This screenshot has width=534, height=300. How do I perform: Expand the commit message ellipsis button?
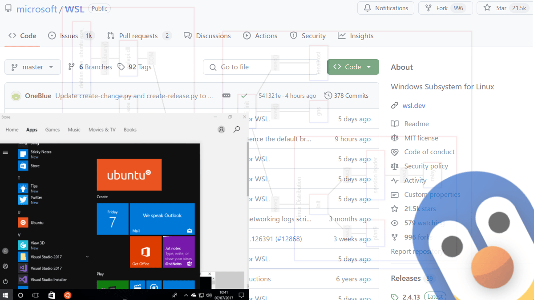[x=227, y=96]
